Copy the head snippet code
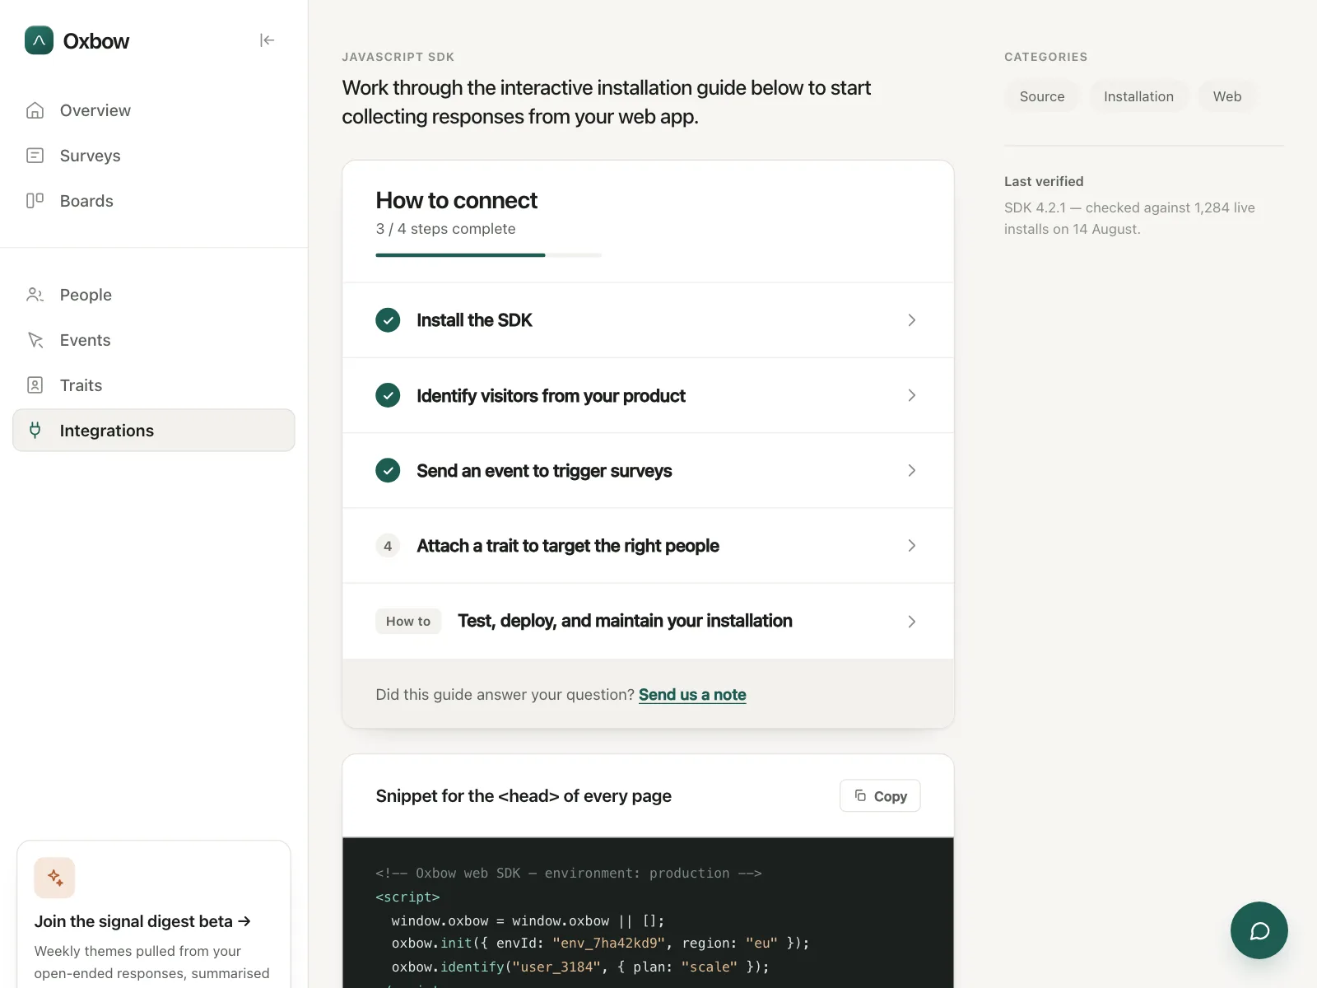Image resolution: width=1317 pixels, height=988 pixels. click(x=880, y=796)
